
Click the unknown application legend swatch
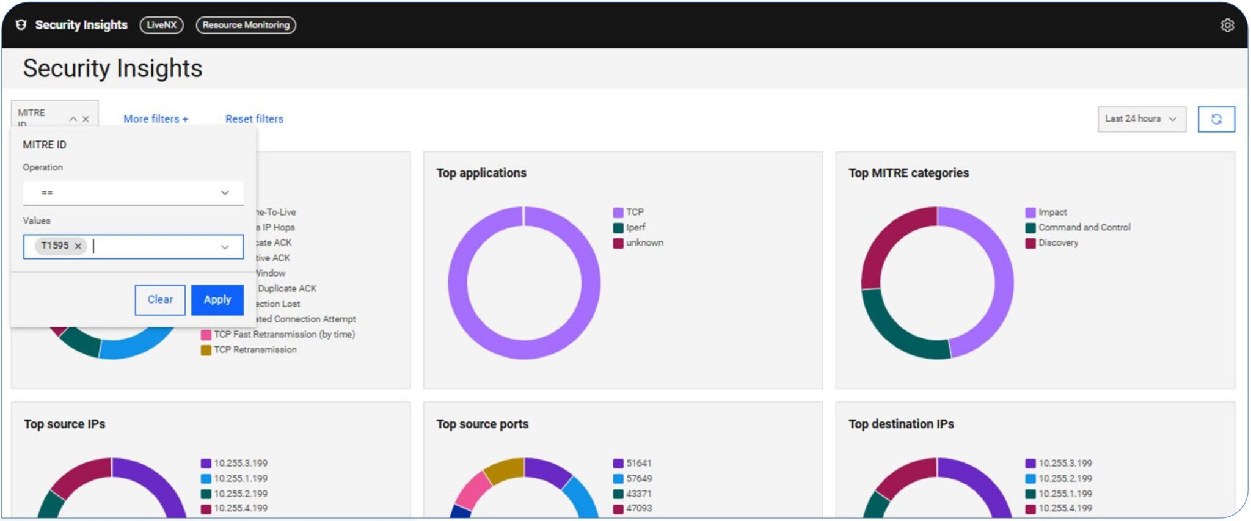(618, 243)
